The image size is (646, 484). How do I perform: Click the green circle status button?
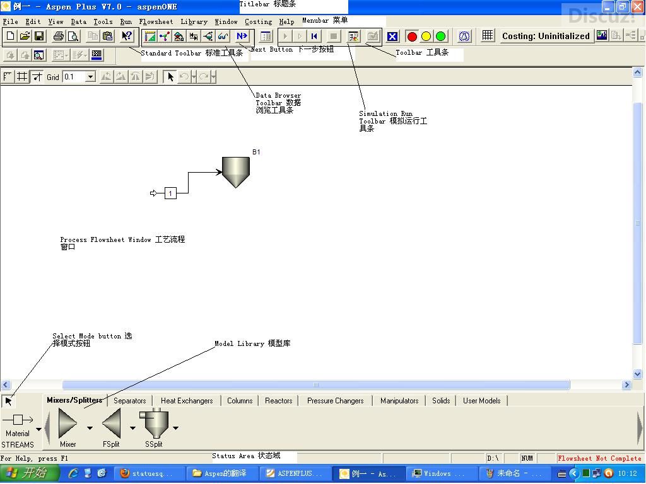(x=440, y=37)
